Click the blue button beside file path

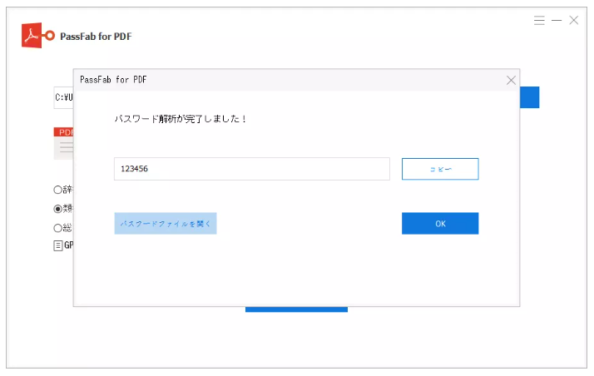coord(529,97)
